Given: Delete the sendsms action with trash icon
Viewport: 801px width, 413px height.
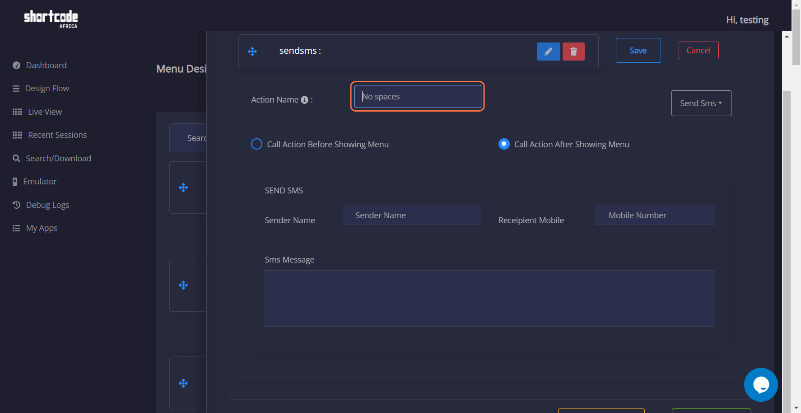Looking at the screenshot, I should 573,52.
